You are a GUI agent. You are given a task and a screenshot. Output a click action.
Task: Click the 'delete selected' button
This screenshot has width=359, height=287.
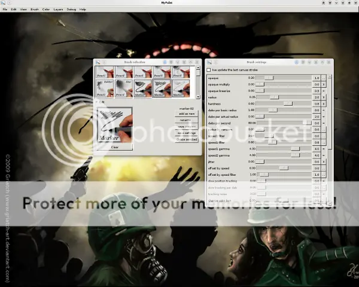[186, 139]
